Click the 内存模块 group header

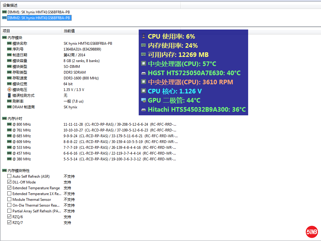coord(15,38)
